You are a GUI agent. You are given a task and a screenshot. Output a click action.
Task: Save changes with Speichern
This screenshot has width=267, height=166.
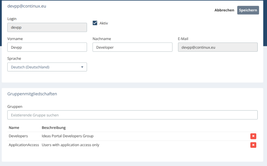point(248,10)
